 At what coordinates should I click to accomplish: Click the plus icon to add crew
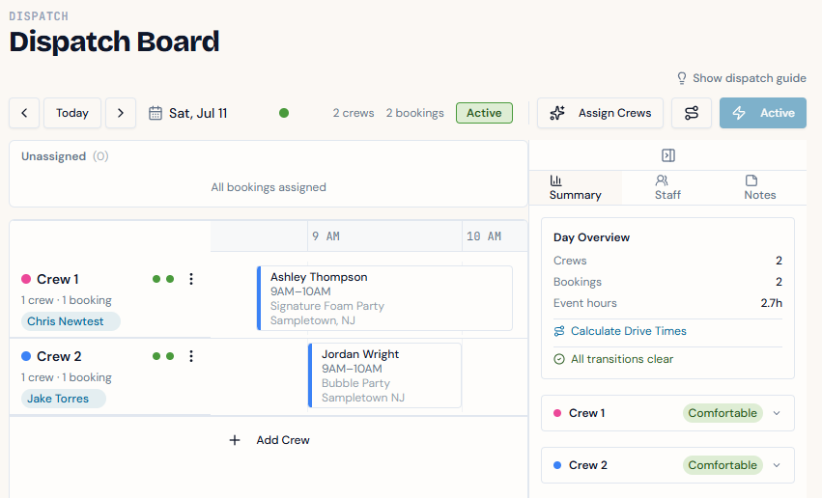click(x=235, y=440)
